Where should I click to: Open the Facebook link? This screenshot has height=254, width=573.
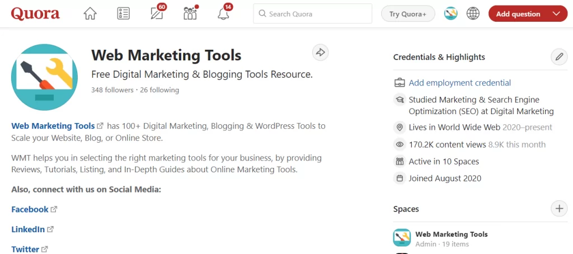pyautogui.click(x=30, y=209)
